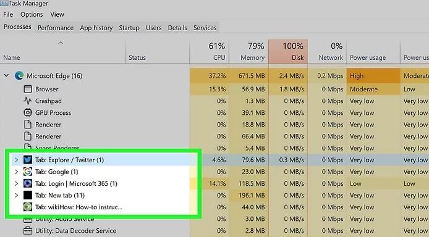Switch to the Users tab
Screen dimensions: 429x237
point(153,28)
